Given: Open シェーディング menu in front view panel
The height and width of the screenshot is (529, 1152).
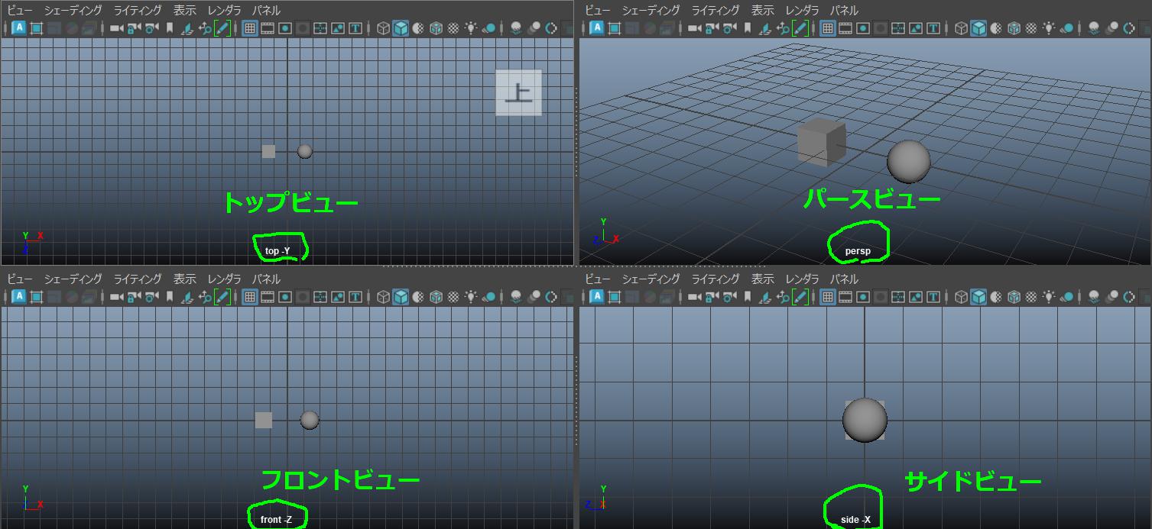Looking at the screenshot, I should [73, 279].
